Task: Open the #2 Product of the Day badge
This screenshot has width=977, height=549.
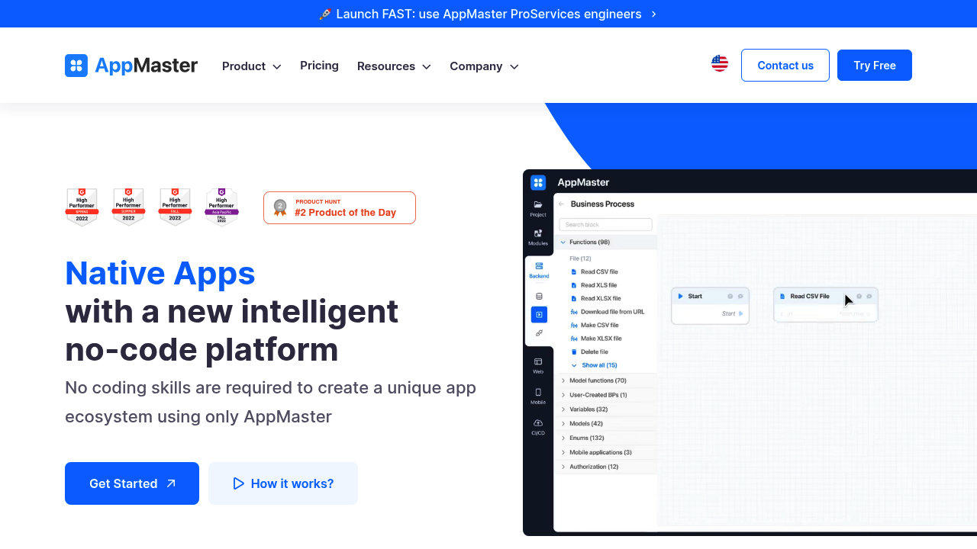Action: 340,207
